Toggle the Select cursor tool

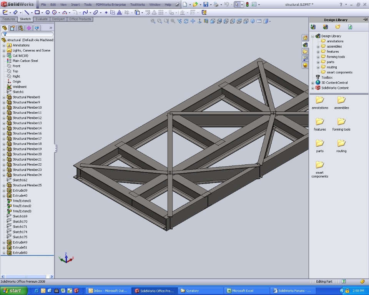coord(237,5)
